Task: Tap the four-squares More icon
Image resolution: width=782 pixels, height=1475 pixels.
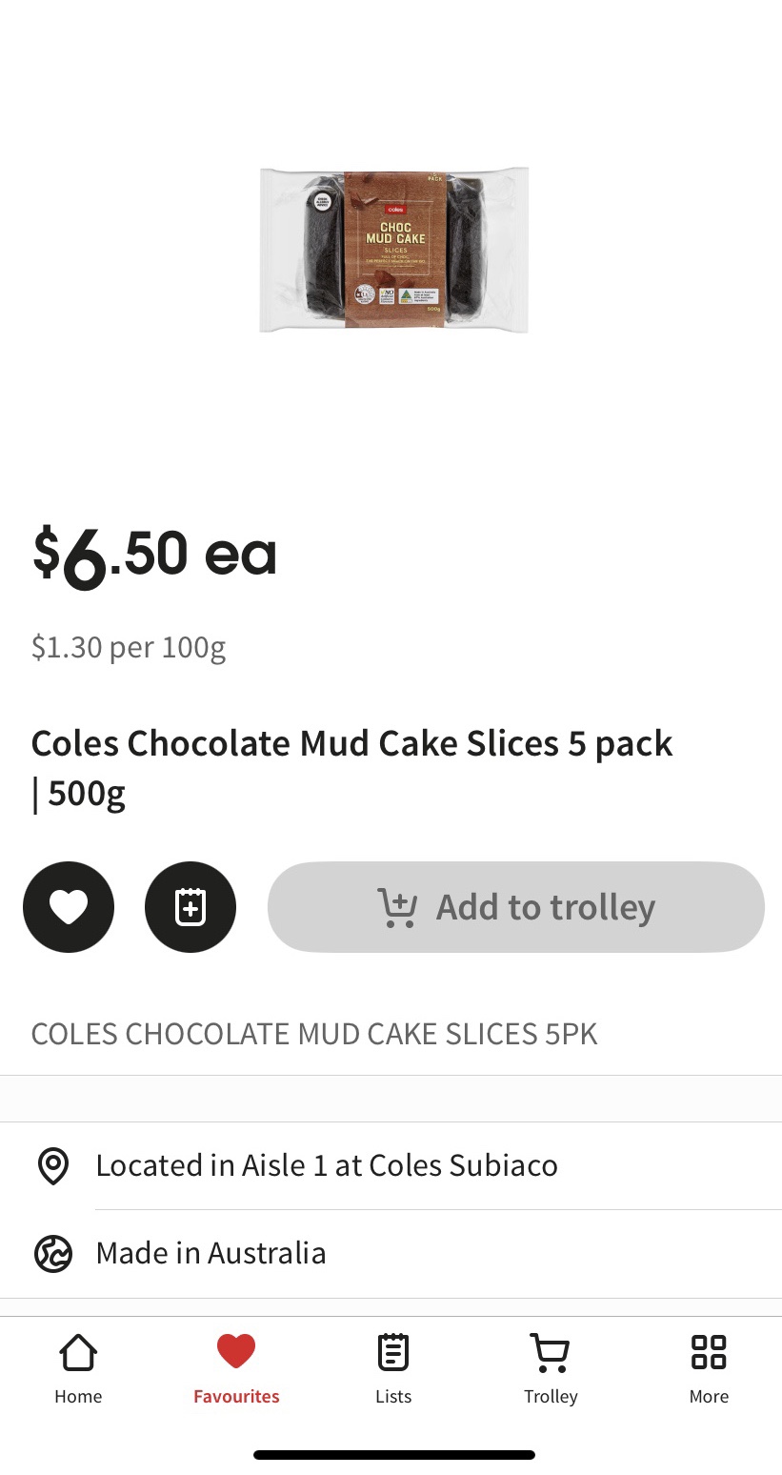Action: 709,1352
